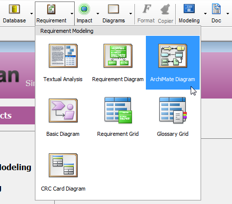The height and width of the screenshot is (204, 232).
Task: Choose the Requirement Diagram icon
Action: (x=118, y=56)
